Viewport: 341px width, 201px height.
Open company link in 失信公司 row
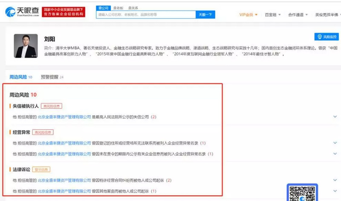pos(64,117)
